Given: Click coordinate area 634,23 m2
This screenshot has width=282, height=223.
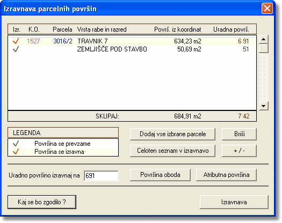Looking at the screenshot, I should (187, 41).
